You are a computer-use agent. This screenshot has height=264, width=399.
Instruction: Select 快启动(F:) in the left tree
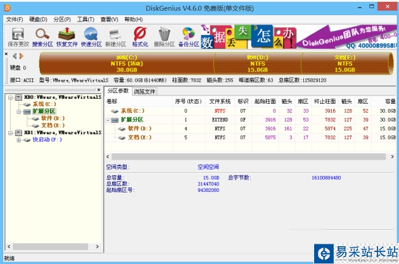pos(47,140)
